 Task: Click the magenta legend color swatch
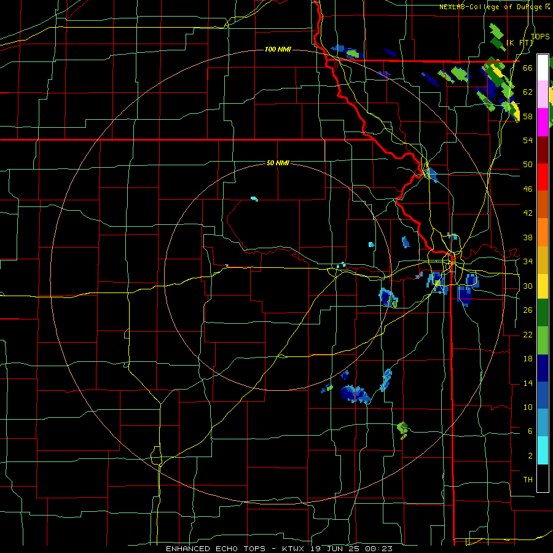tap(543, 122)
